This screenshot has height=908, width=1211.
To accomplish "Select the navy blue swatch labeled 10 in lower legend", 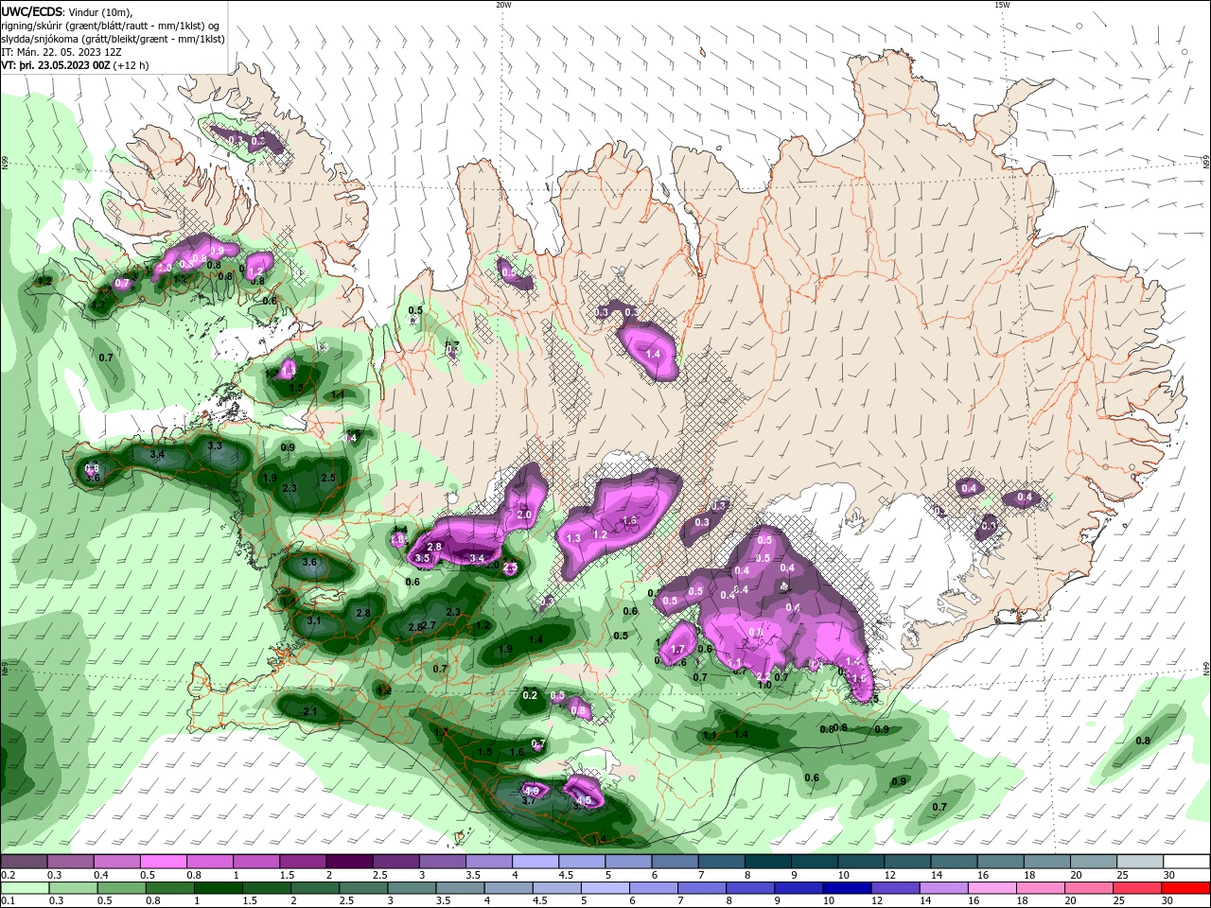I will 846,888.
